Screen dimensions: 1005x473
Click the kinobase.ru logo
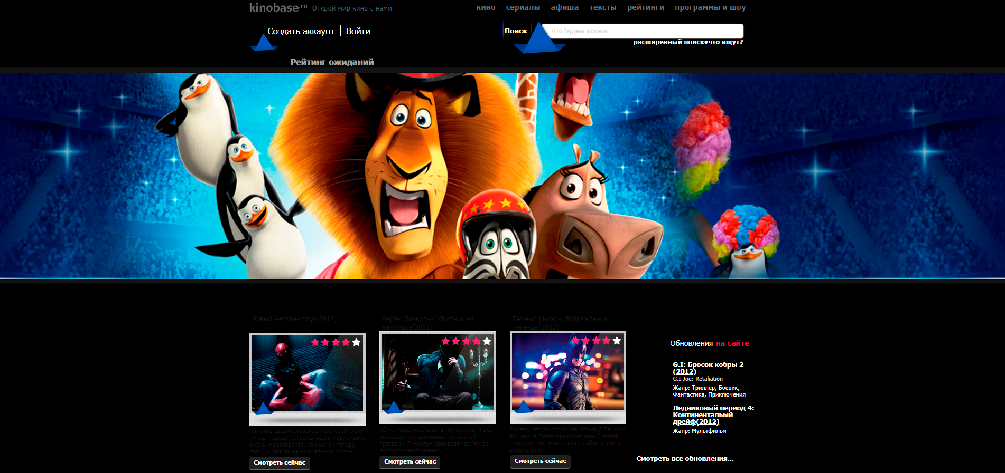[278, 7]
